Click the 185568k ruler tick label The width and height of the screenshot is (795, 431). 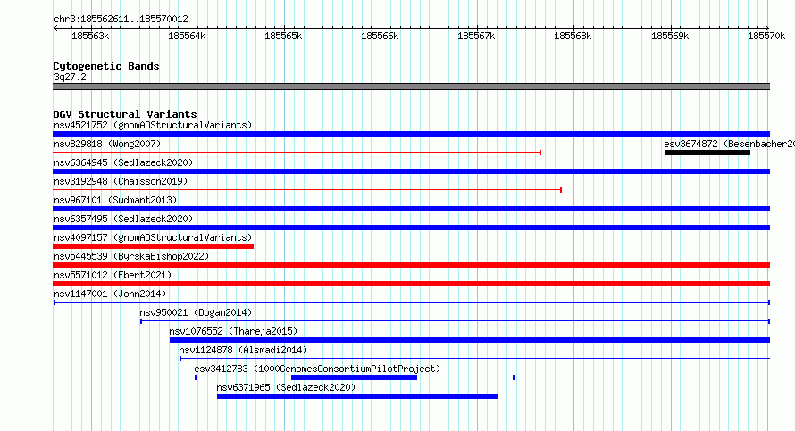(x=573, y=36)
